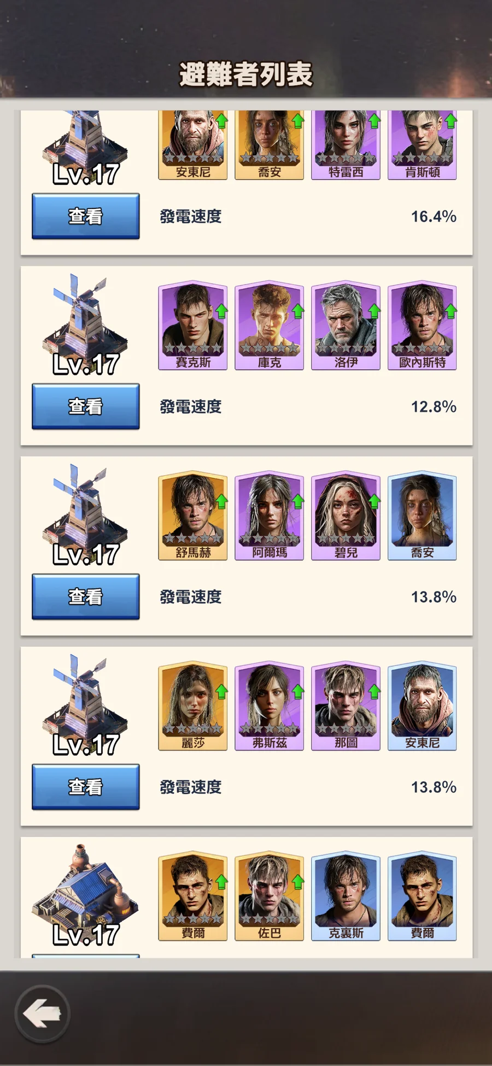Tap the green upgrade arrow on 麗莎
Image resolution: width=492 pixels, height=1066 pixels.
[x=221, y=692]
